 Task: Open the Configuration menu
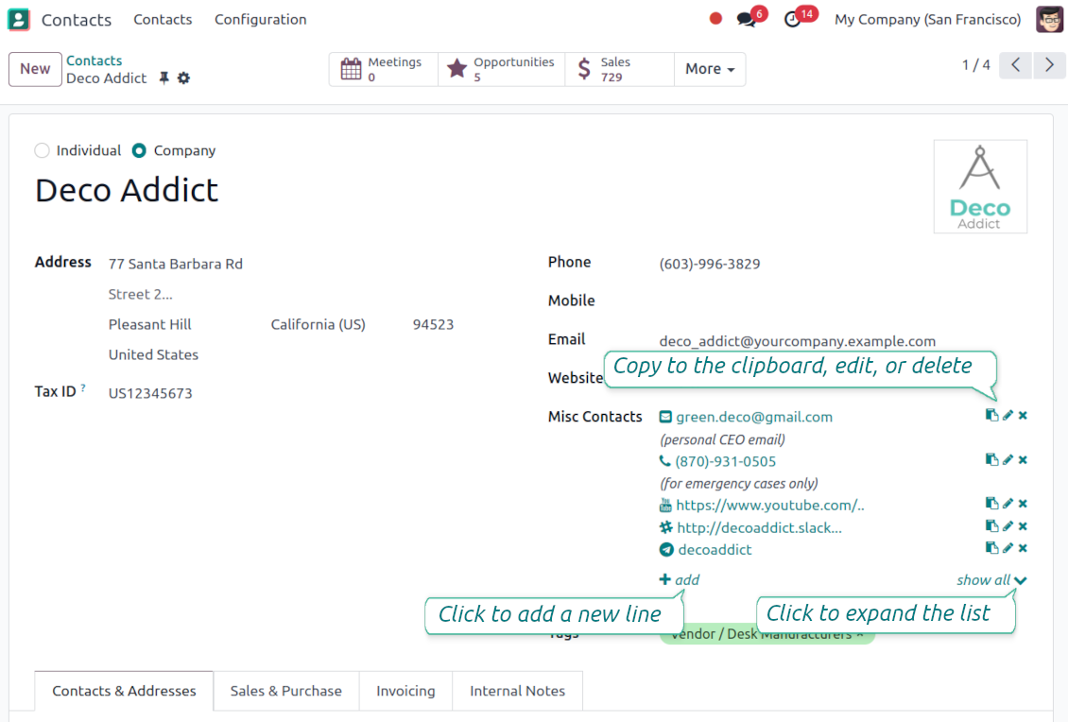coord(261,19)
